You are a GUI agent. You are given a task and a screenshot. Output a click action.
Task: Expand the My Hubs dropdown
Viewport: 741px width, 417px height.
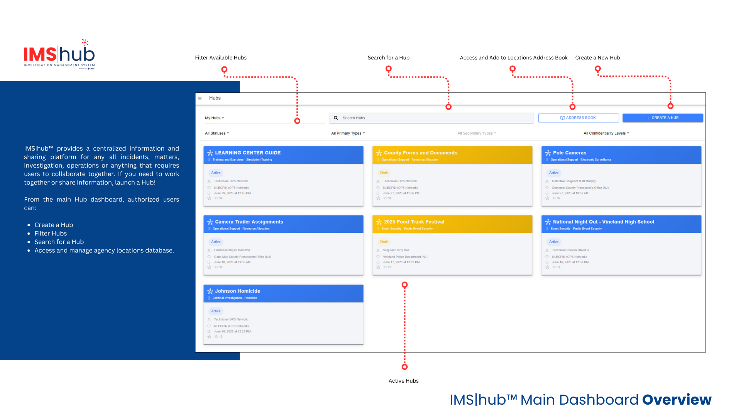coord(215,118)
